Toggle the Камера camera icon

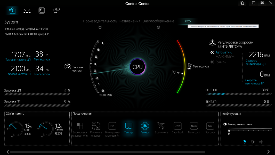(x=145, y=126)
